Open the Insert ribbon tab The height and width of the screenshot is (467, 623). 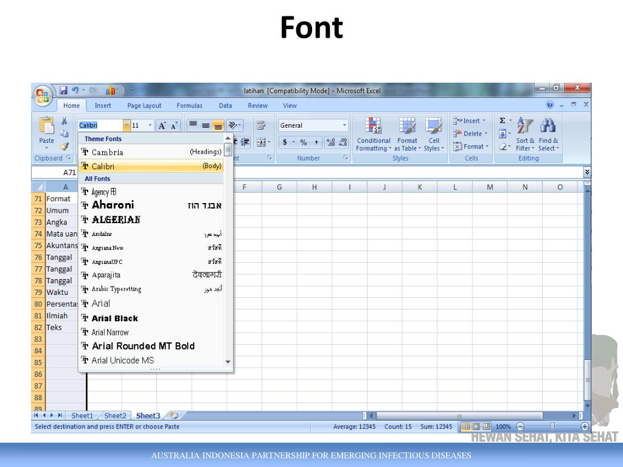coord(103,106)
